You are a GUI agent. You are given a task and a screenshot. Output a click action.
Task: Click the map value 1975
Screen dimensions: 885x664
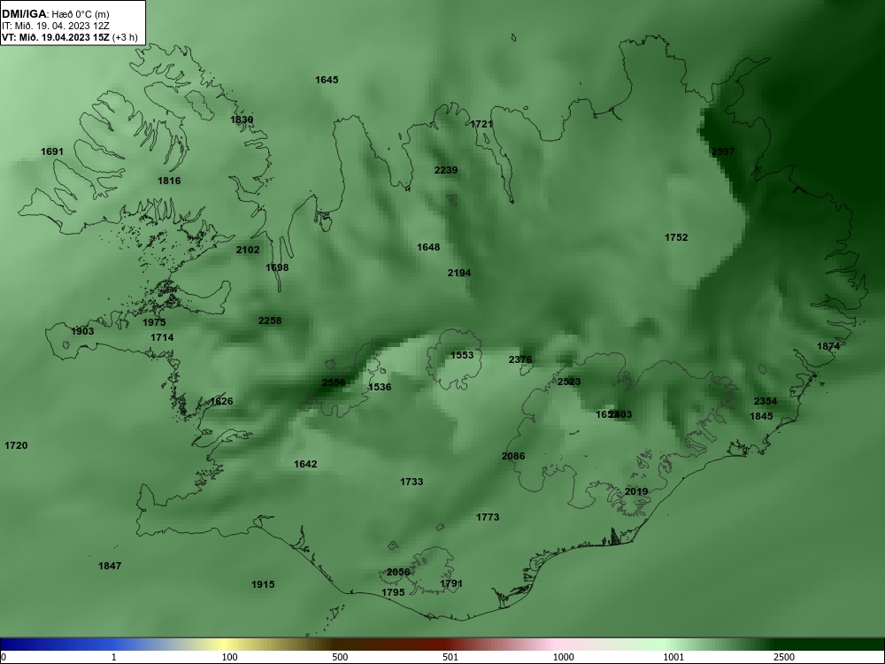tap(154, 322)
